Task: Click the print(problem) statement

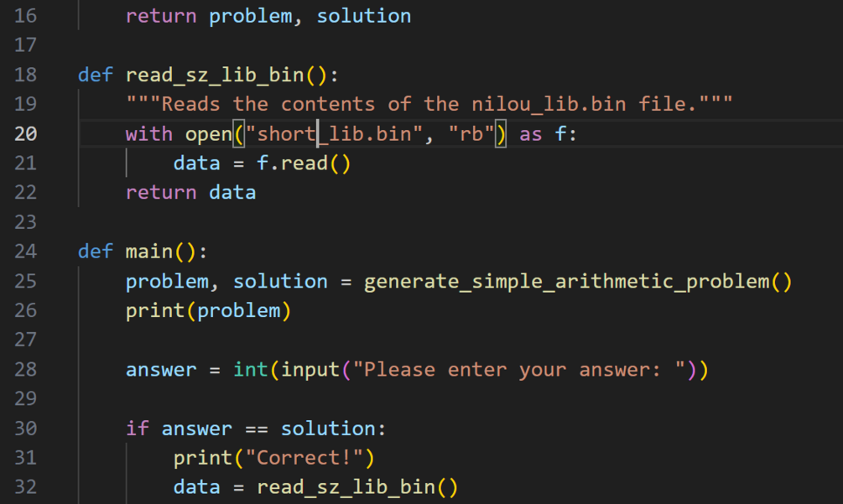Action: tap(209, 311)
